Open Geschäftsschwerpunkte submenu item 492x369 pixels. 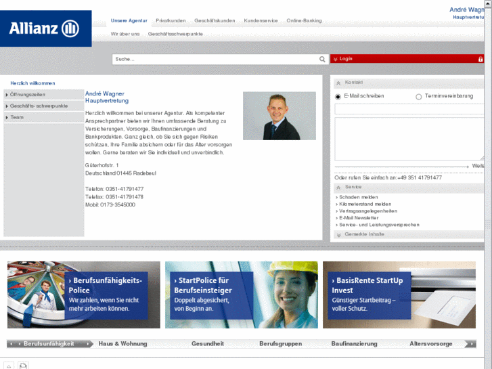point(175,34)
